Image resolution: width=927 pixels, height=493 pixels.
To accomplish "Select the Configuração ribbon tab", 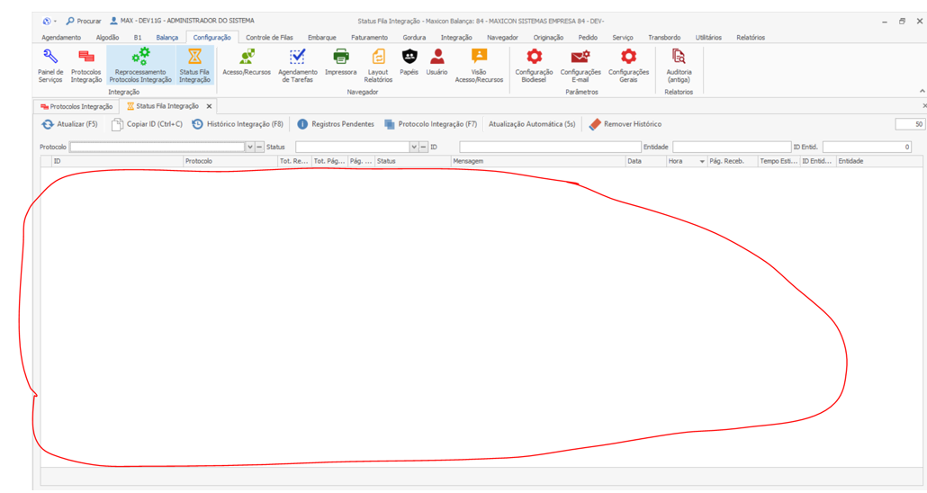I will tap(211, 37).
